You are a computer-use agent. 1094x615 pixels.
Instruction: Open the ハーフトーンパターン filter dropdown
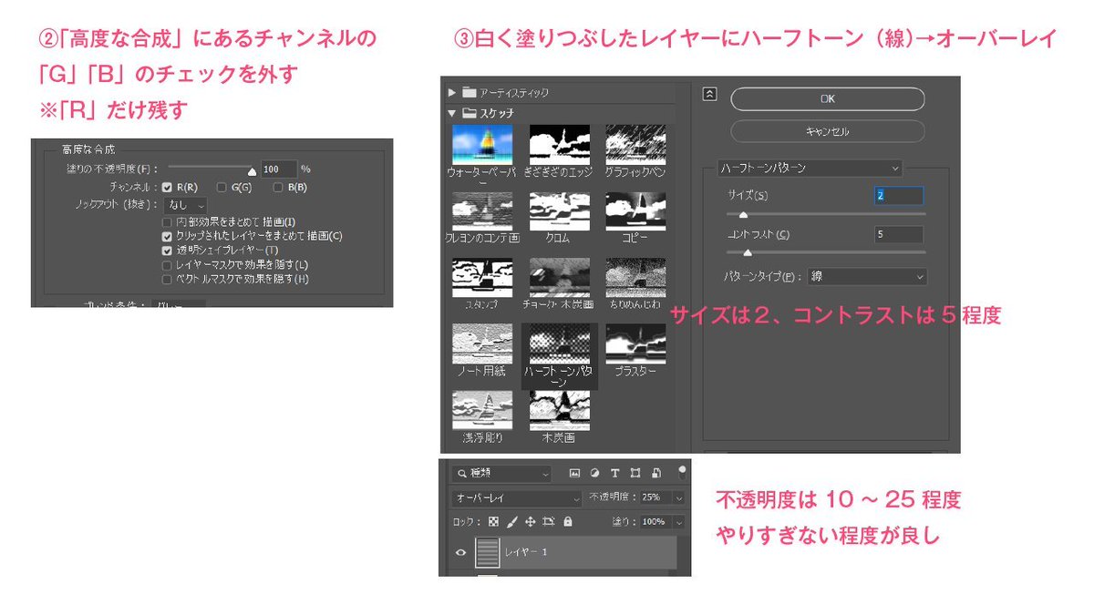[809, 168]
